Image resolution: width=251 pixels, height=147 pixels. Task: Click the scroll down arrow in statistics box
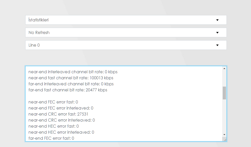point(224,135)
